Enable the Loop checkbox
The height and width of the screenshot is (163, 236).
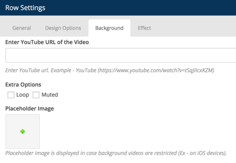tap(11, 95)
